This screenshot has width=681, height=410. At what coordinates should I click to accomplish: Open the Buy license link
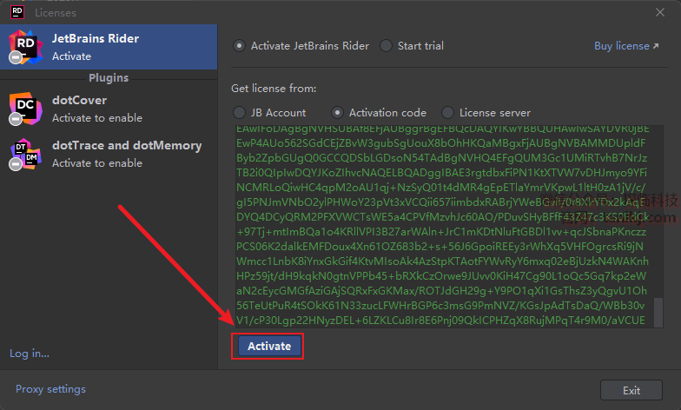coord(625,46)
